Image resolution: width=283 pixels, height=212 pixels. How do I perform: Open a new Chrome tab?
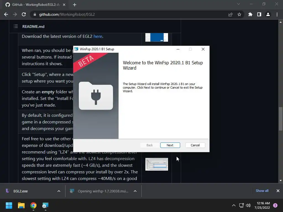[x=75, y=5]
